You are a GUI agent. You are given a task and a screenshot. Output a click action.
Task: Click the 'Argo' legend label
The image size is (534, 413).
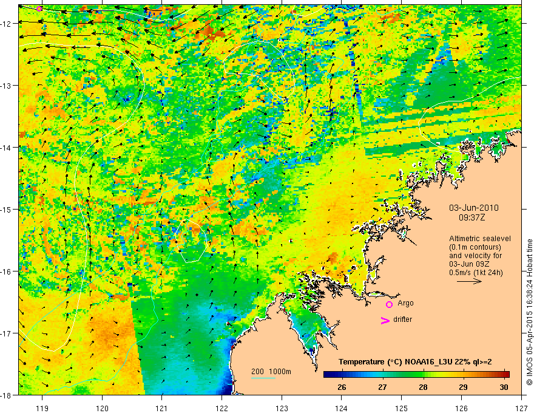[405, 303]
